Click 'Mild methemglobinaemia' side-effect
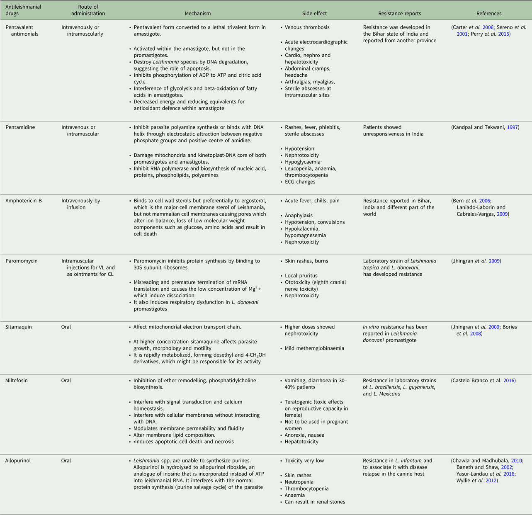532x515 pixels. click(x=315, y=348)
